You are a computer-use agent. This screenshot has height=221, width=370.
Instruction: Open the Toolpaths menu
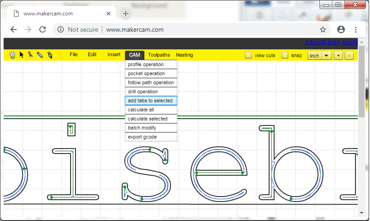(159, 55)
